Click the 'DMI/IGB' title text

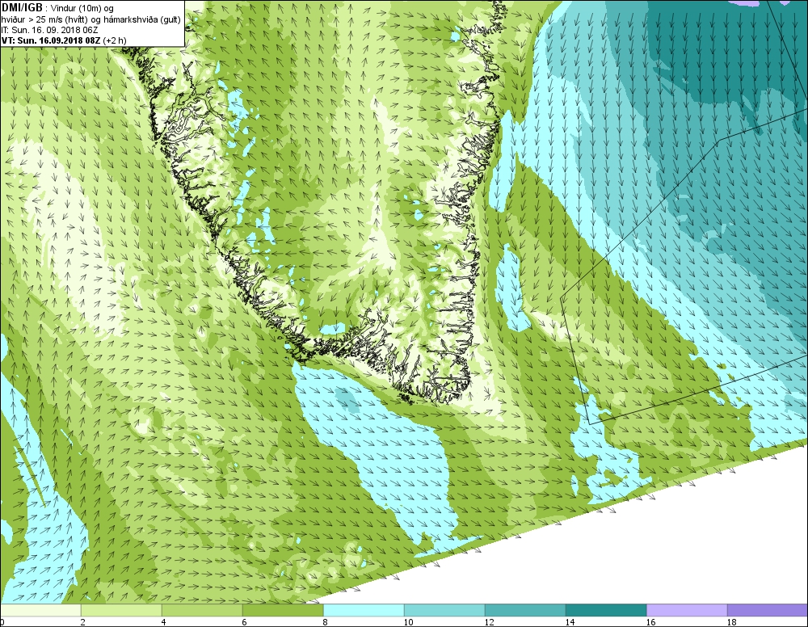click(x=22, y=8)
